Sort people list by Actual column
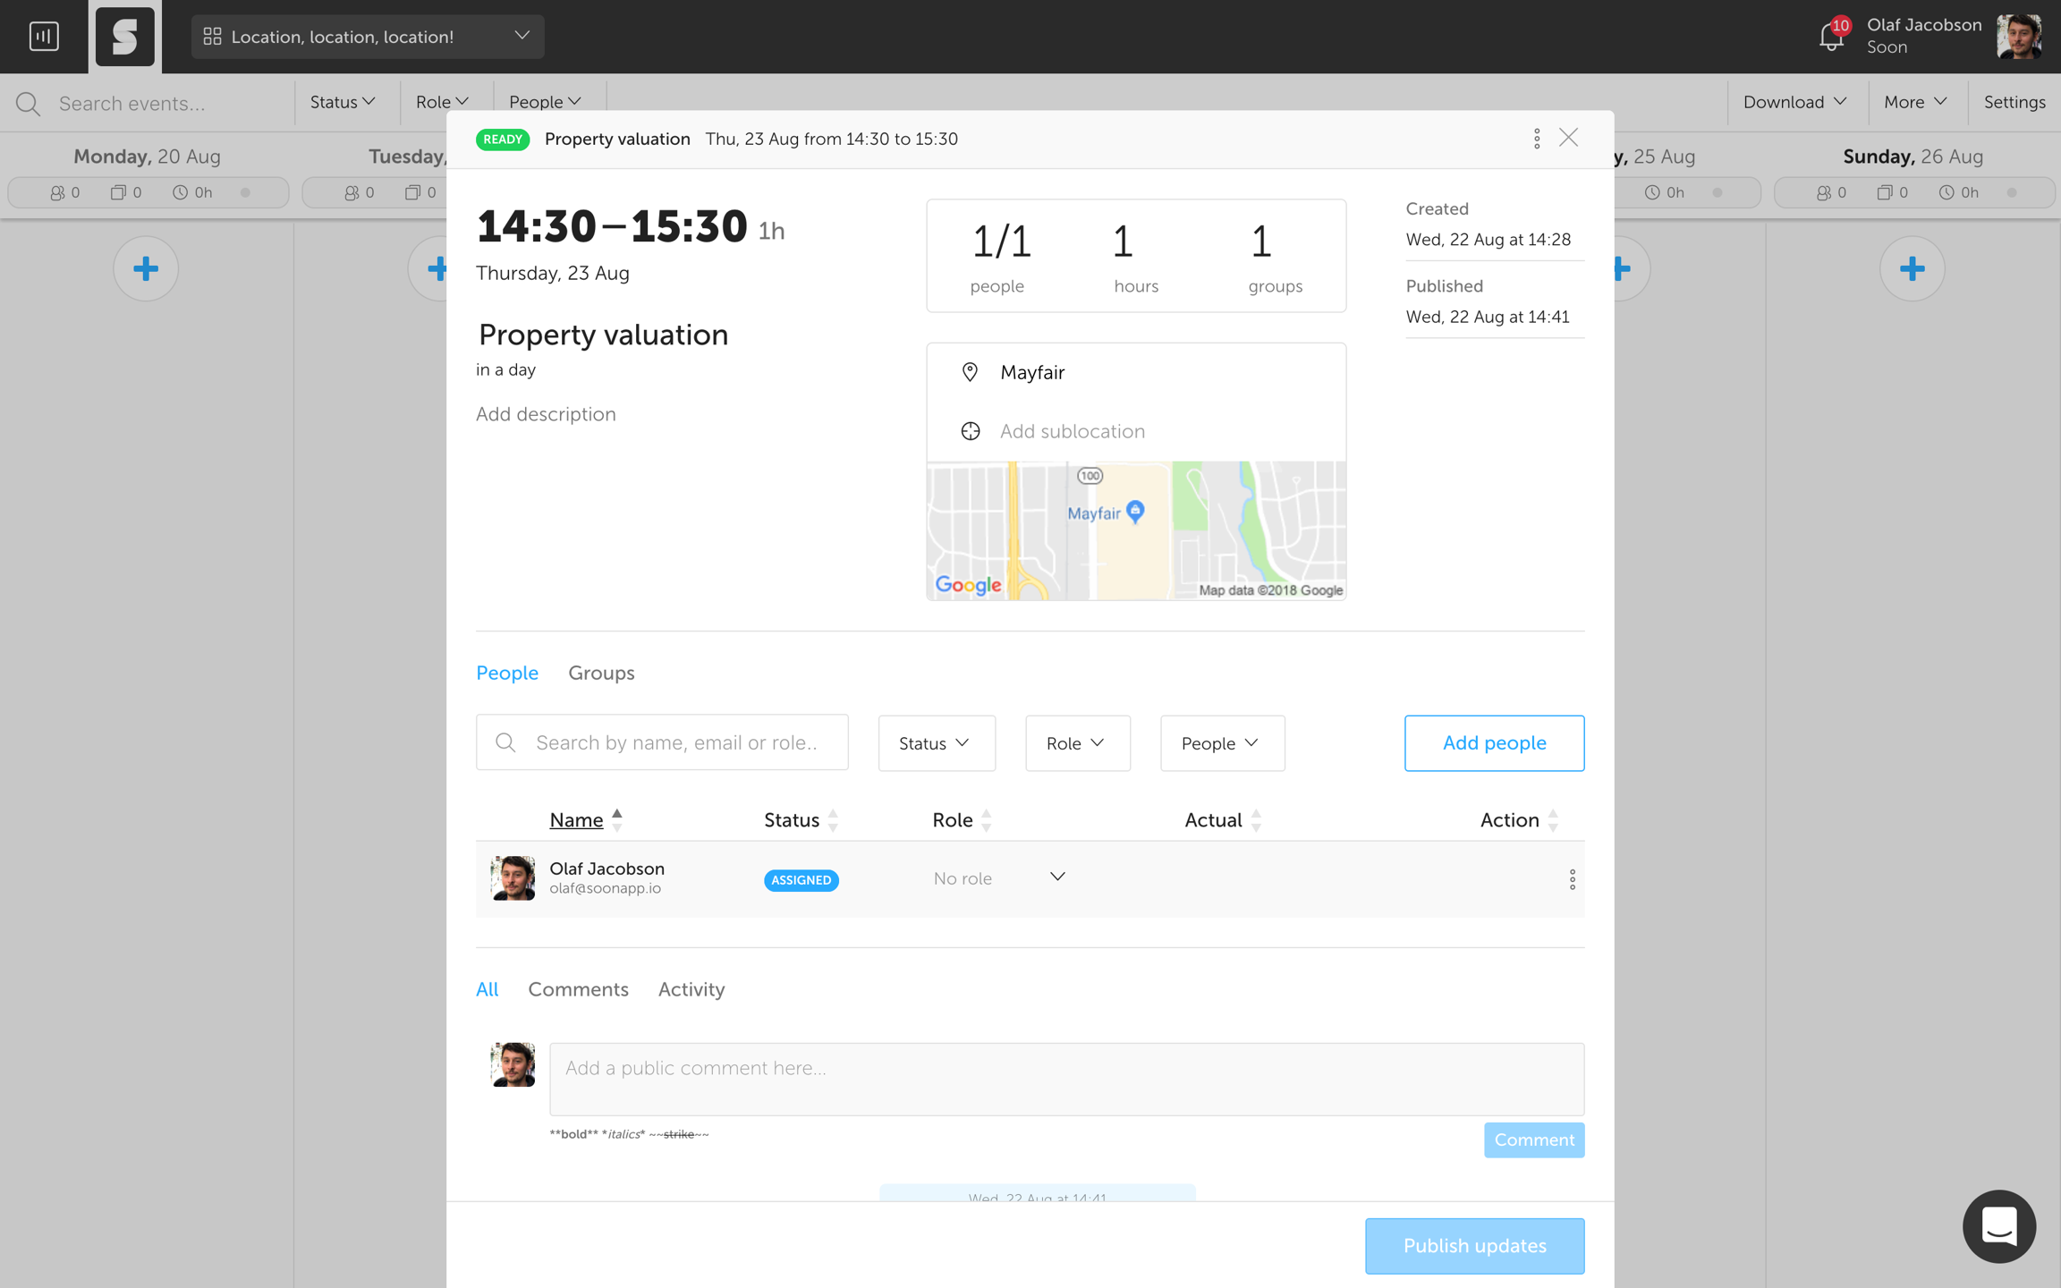The width and height of the screenshot is (2061, 1288). pyautogui.click(x=1213, y=820)
